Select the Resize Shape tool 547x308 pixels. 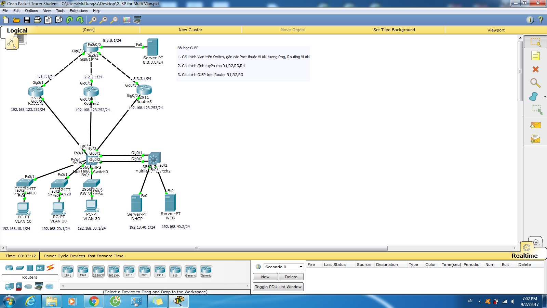[x=537, y=110]
